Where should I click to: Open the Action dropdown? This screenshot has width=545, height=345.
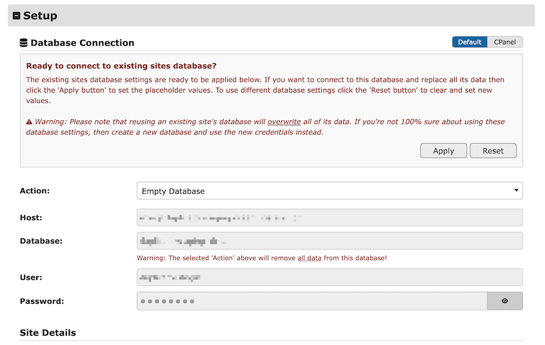(330, 191)
